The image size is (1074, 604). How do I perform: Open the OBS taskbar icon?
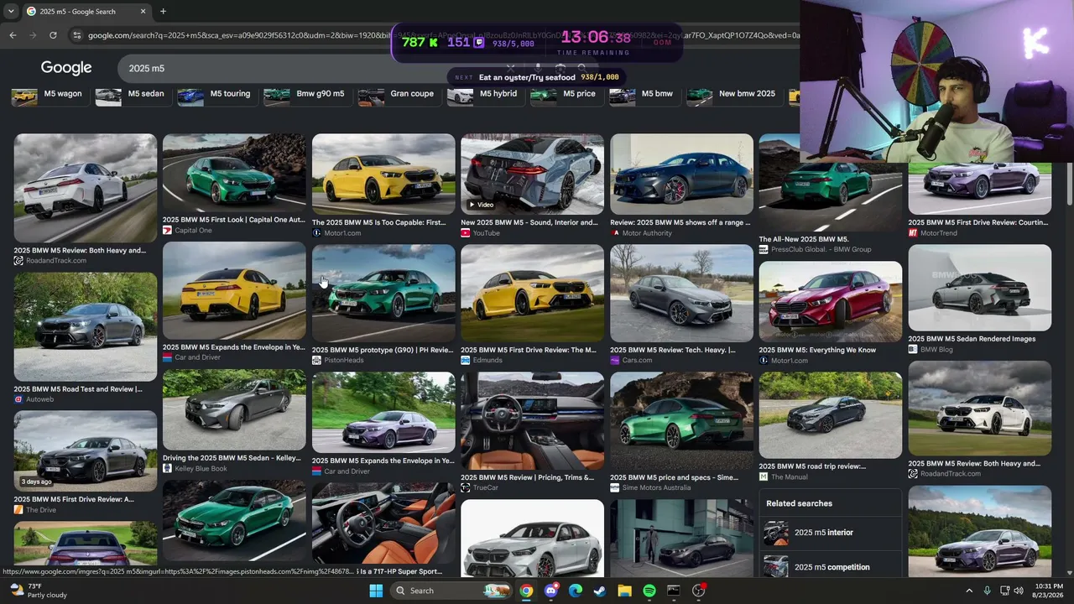(698, 591)
